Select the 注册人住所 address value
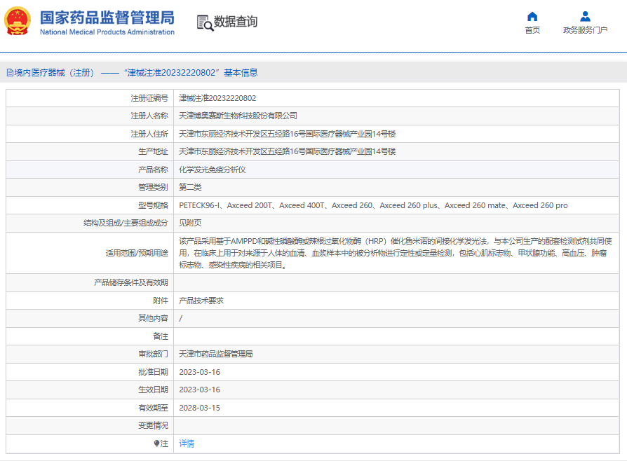Image resolution: width=627 pixels, height=461 pixels. [287, 134]
